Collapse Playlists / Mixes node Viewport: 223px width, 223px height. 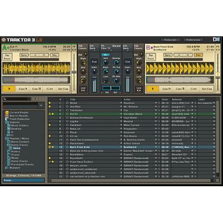point(7,138)
